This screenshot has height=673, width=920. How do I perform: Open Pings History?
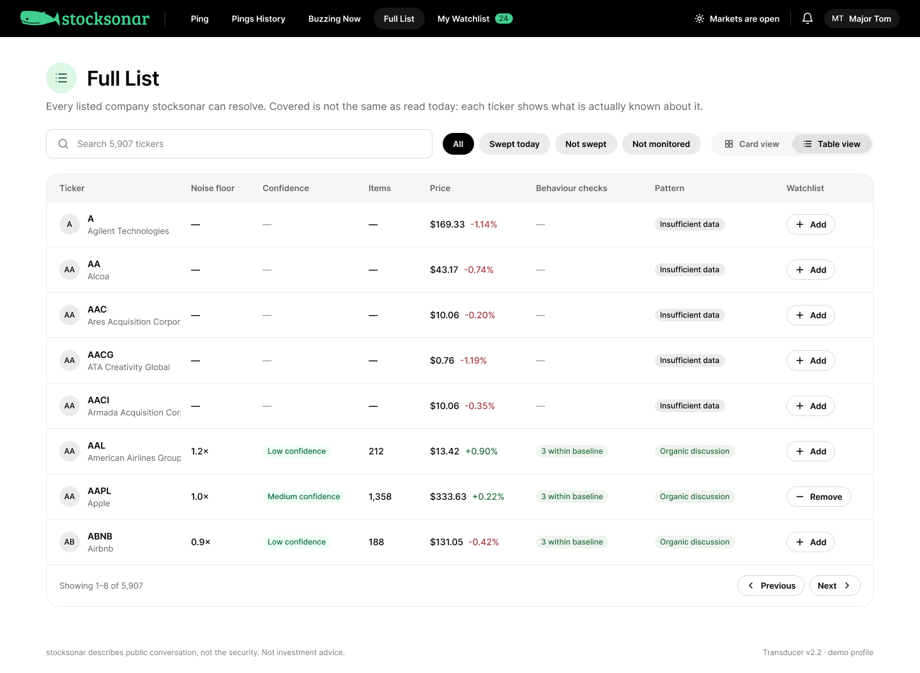259,19
